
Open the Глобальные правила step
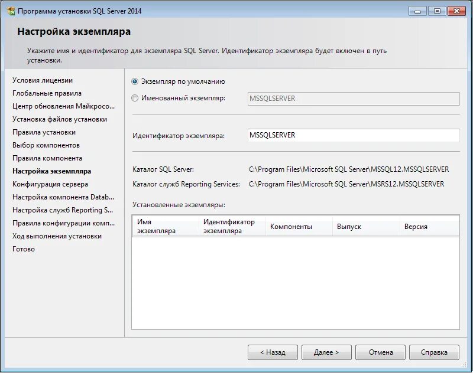tap(47, 93)
